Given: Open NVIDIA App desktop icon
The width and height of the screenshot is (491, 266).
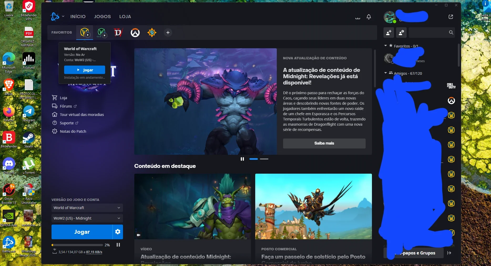Looking at the screenshot, I should (x=9, y=218).
